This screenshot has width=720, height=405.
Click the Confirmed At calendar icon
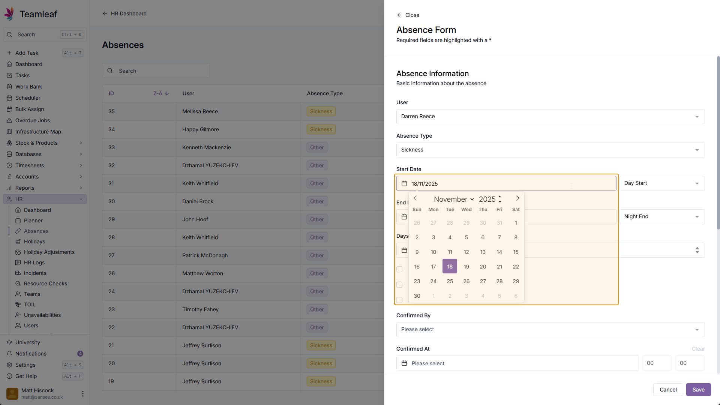404,363
